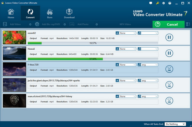Open settings gear icon
Image resolution: width=192 pixels, height=127 pixels.
163,3
